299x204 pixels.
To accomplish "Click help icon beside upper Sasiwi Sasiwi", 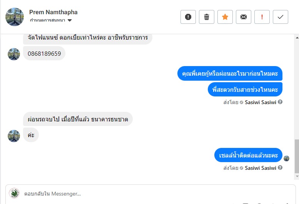I will [x=280, y=102].
